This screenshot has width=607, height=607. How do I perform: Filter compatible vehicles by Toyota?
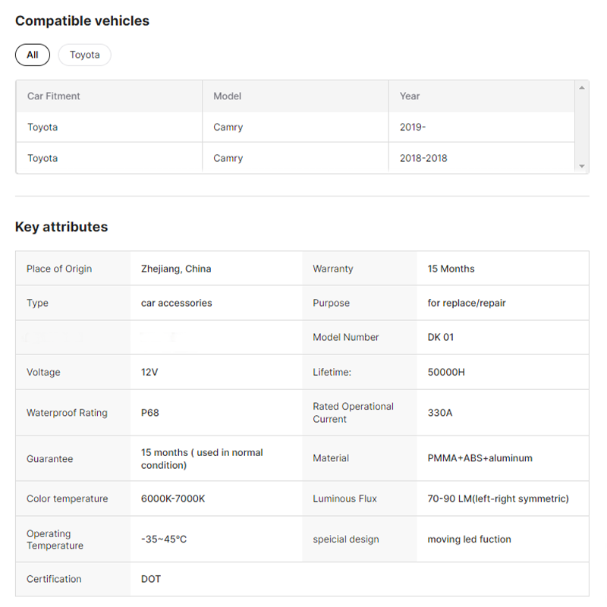pyautogui.click(x=84, y=55)
